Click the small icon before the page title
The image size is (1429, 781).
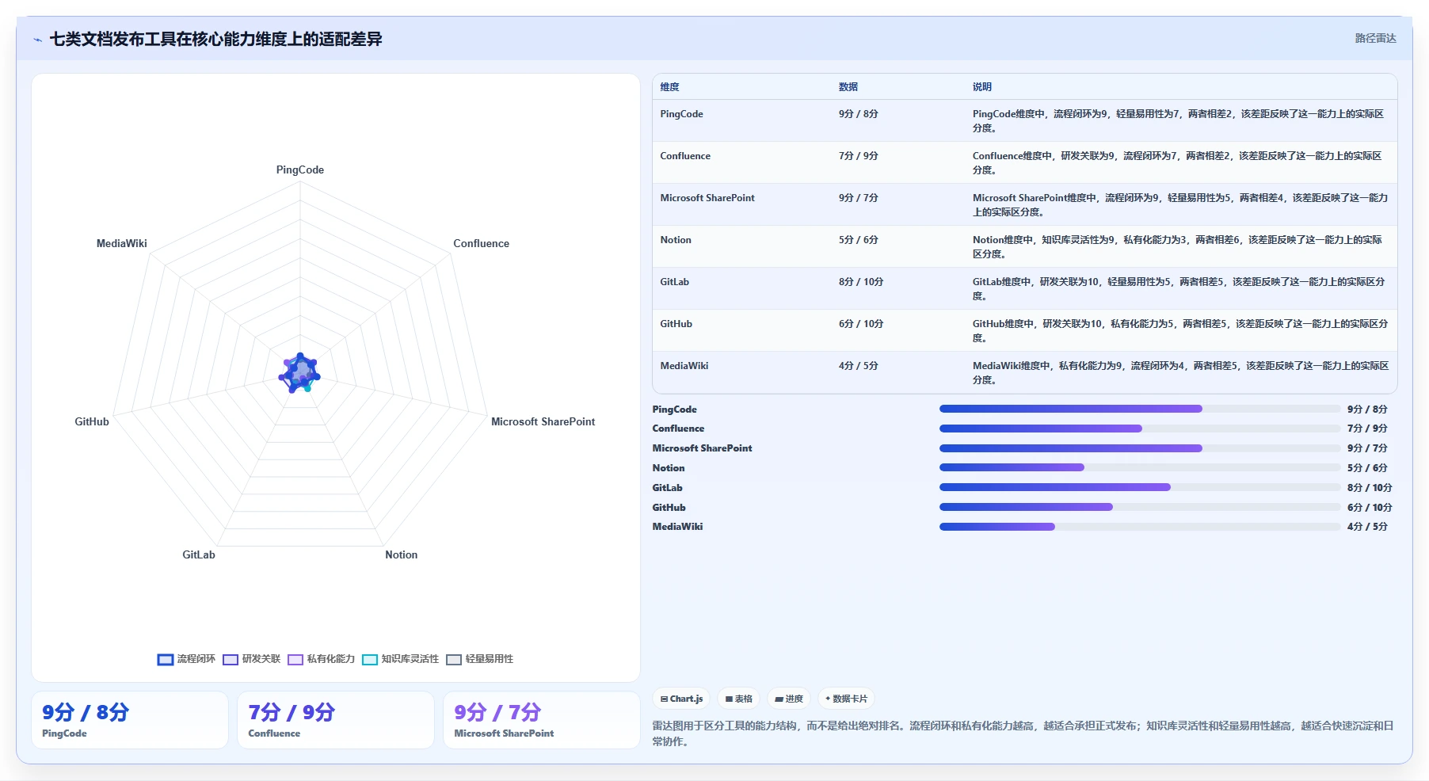click(x=37, y=40)
